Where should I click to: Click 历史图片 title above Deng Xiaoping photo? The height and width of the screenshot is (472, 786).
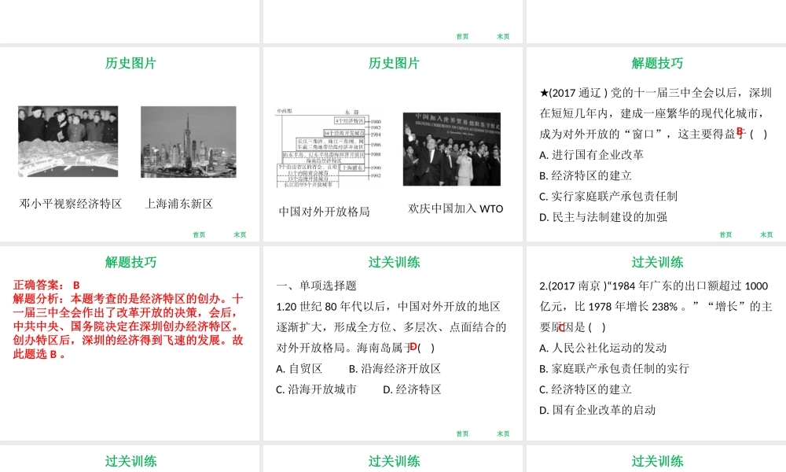tap(130, 63)
